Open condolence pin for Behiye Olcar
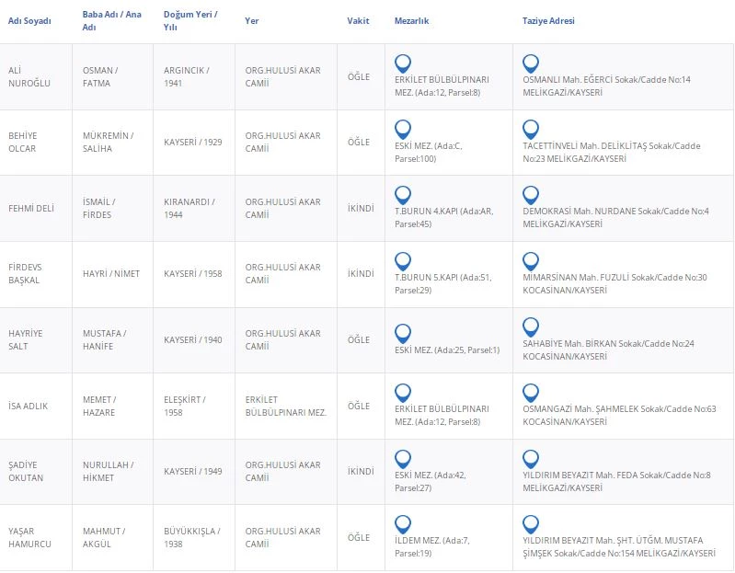The width and height of the screenshot is (735, 573). [531, 129]
